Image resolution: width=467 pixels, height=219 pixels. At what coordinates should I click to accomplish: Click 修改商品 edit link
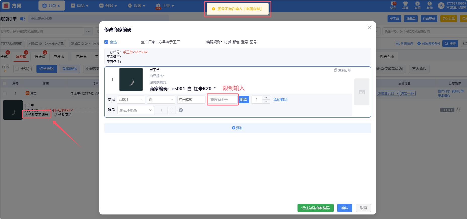tap(63, 115)
